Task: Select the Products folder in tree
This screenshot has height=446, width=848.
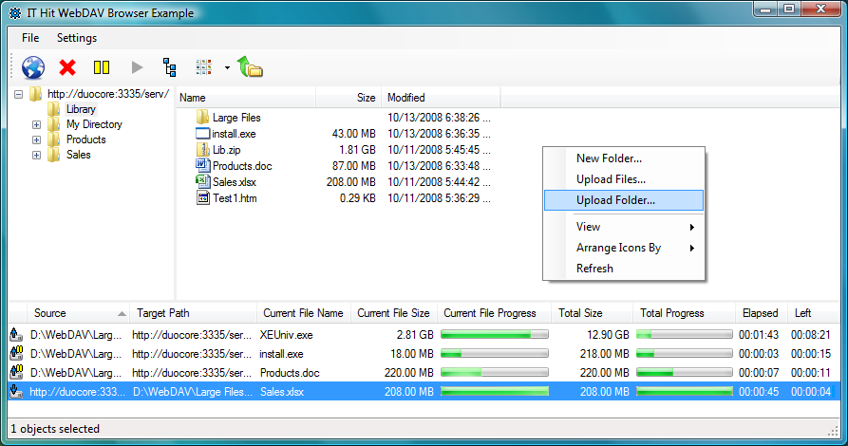Action: [86, 139]
